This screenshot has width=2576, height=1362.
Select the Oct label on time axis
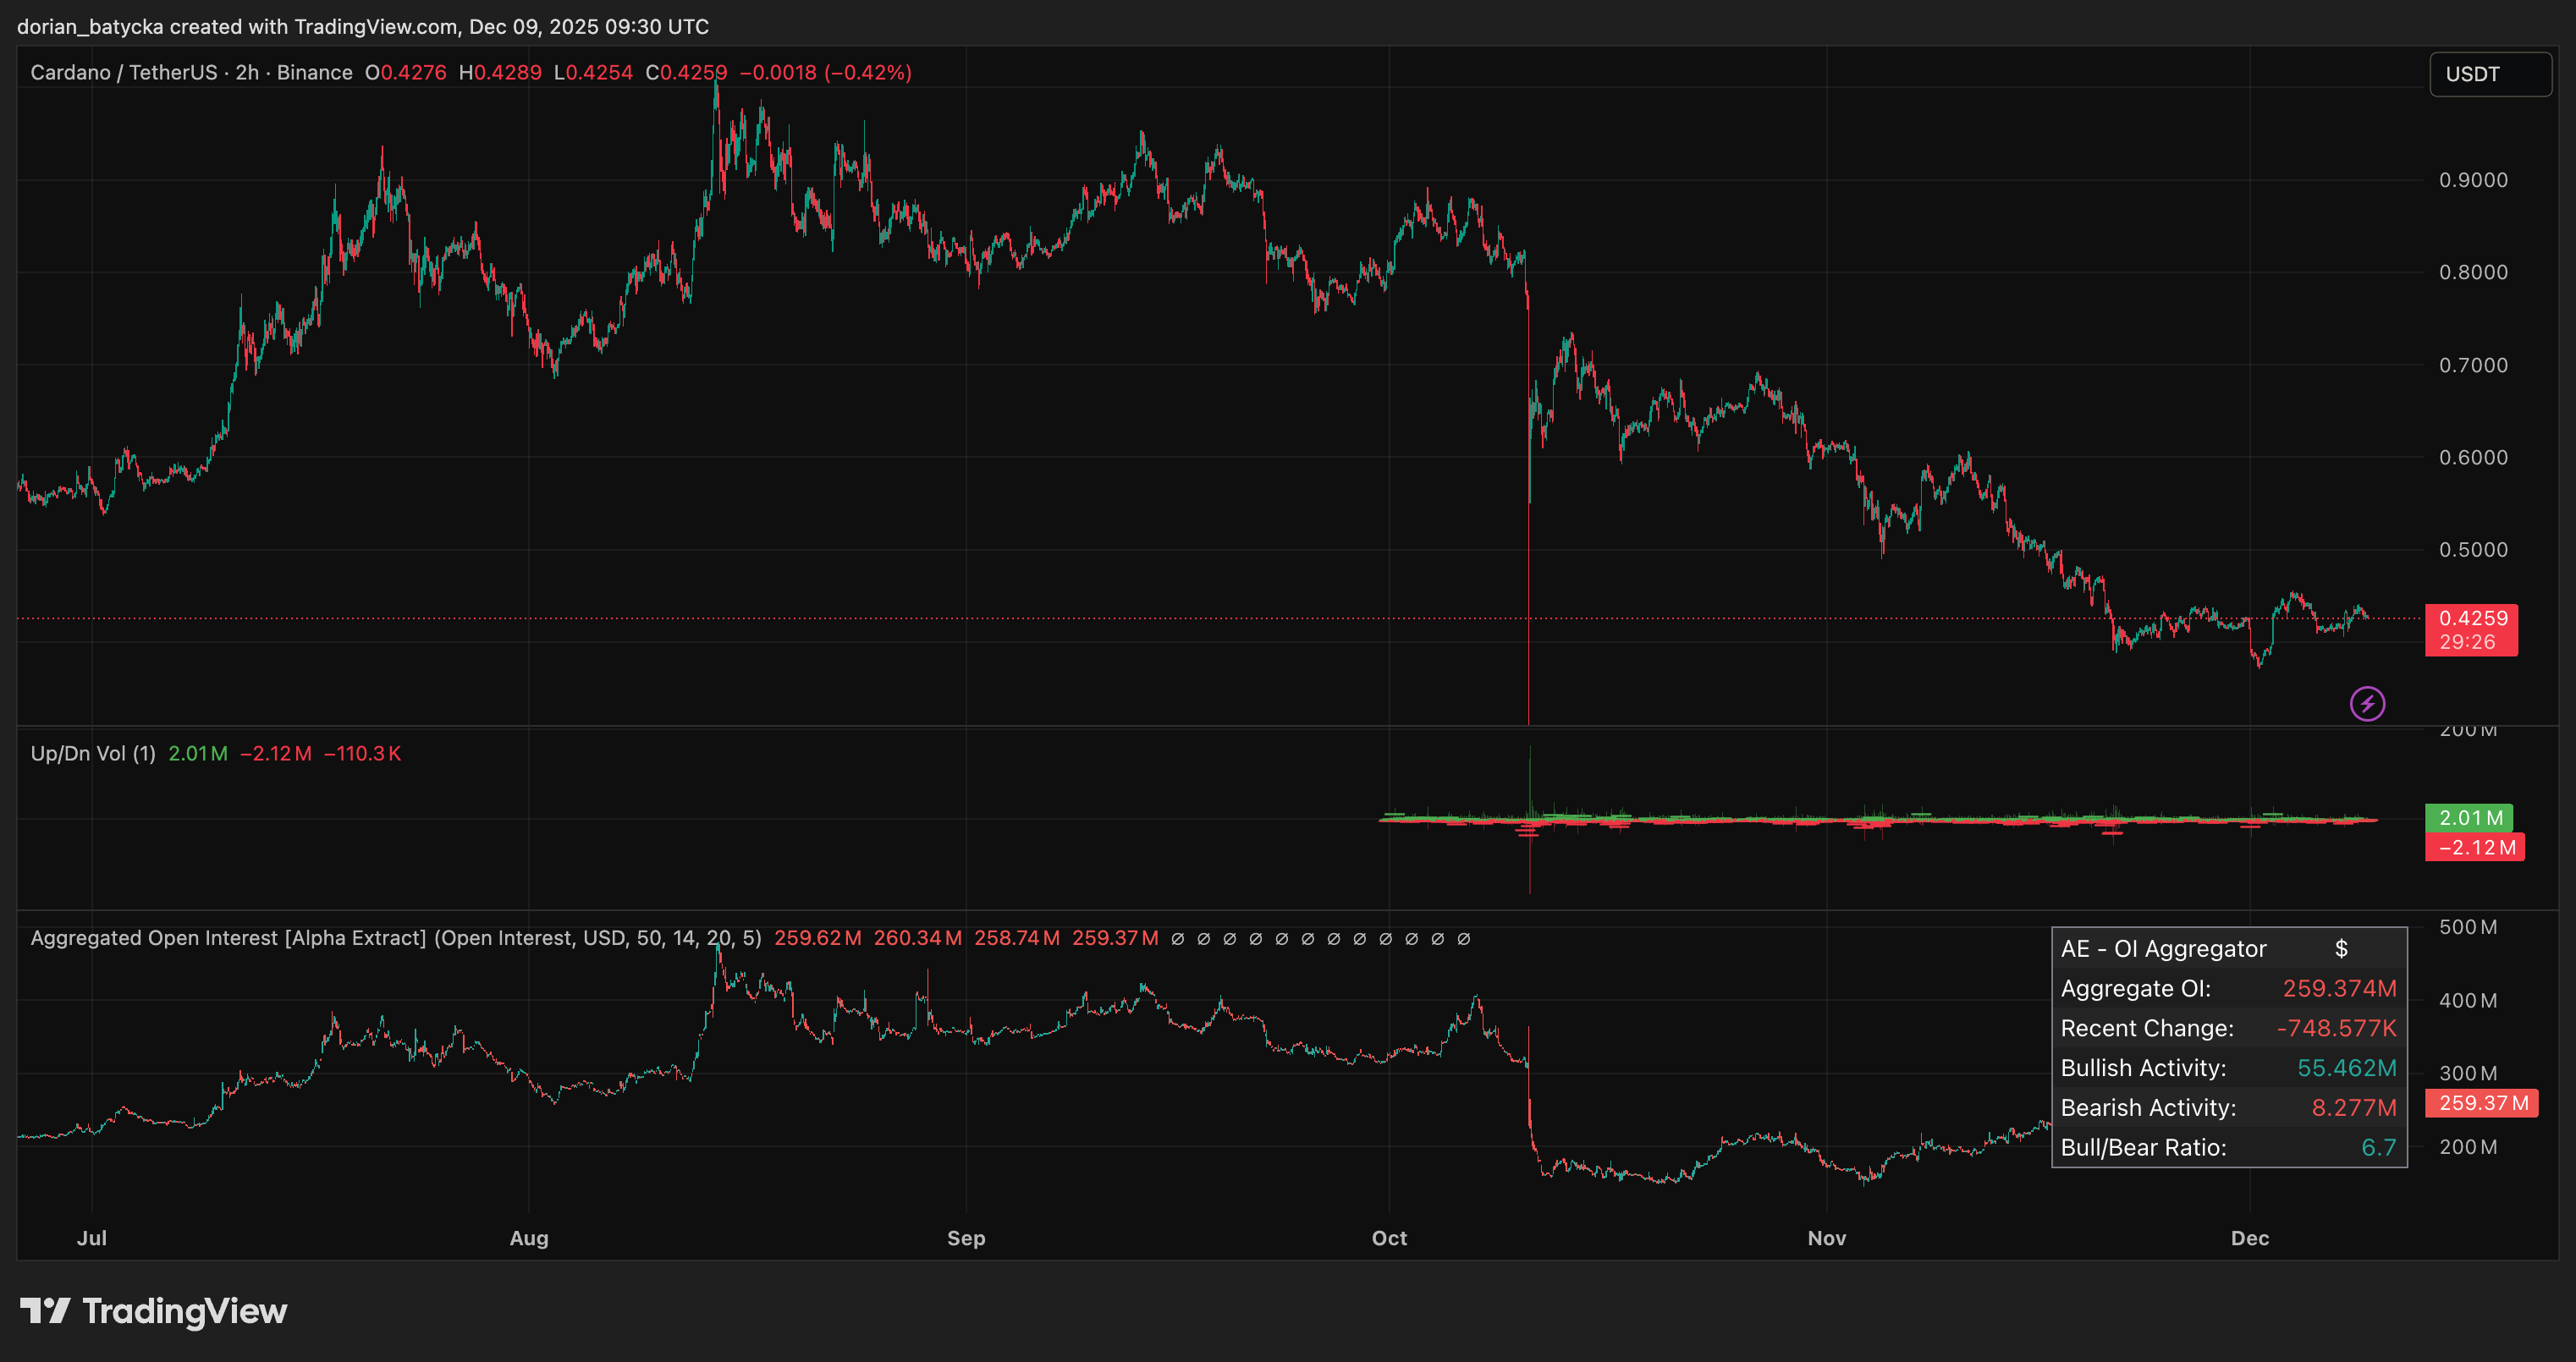(x=1389, y=1238)
